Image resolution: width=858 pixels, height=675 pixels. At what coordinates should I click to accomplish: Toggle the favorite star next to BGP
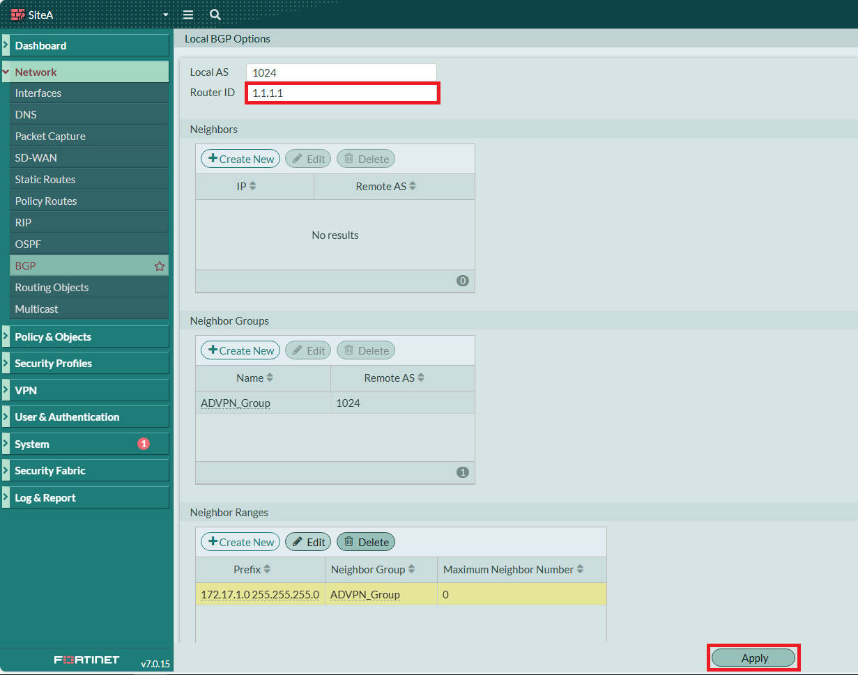(160, 266)
